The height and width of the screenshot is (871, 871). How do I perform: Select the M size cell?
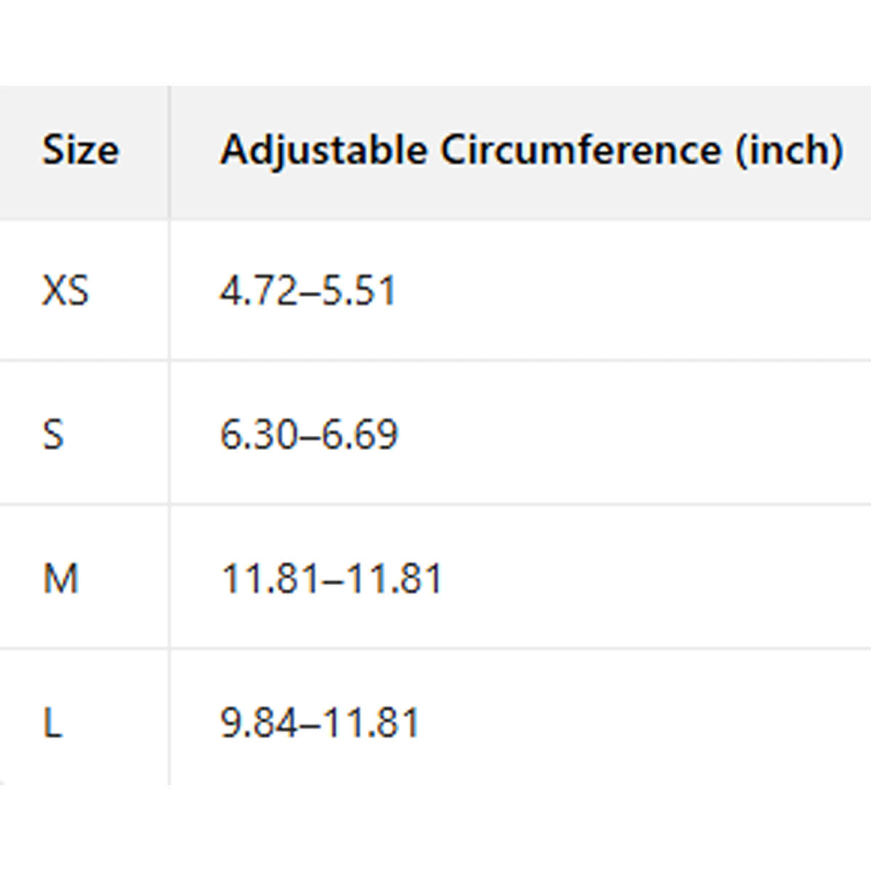click(61, 578)
